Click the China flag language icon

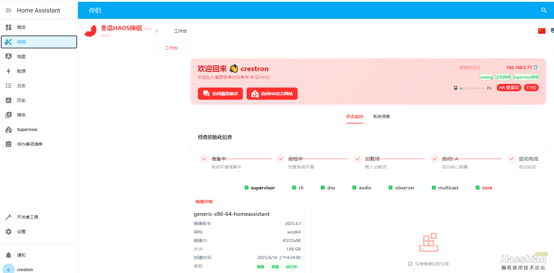pyautogui.click(x=542, y=31)
